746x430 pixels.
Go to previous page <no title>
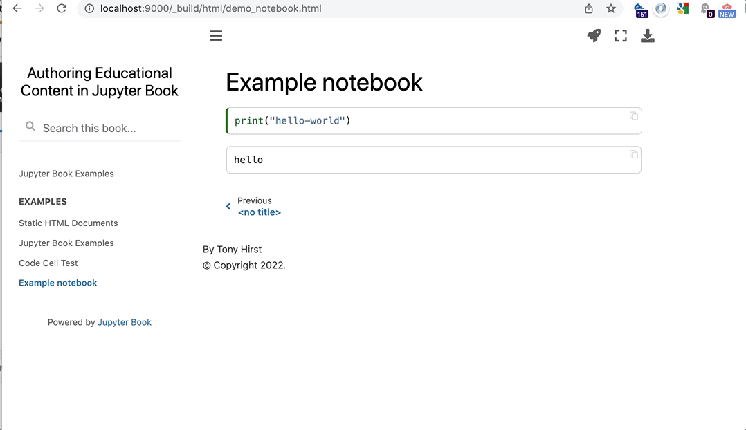260,212
